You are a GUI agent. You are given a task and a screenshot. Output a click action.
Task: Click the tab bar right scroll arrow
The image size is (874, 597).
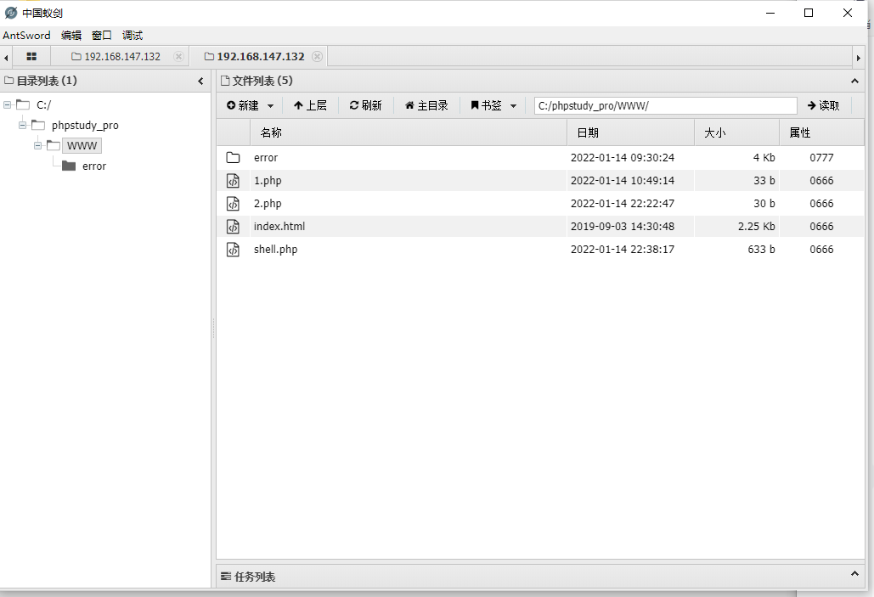[859, 58]
